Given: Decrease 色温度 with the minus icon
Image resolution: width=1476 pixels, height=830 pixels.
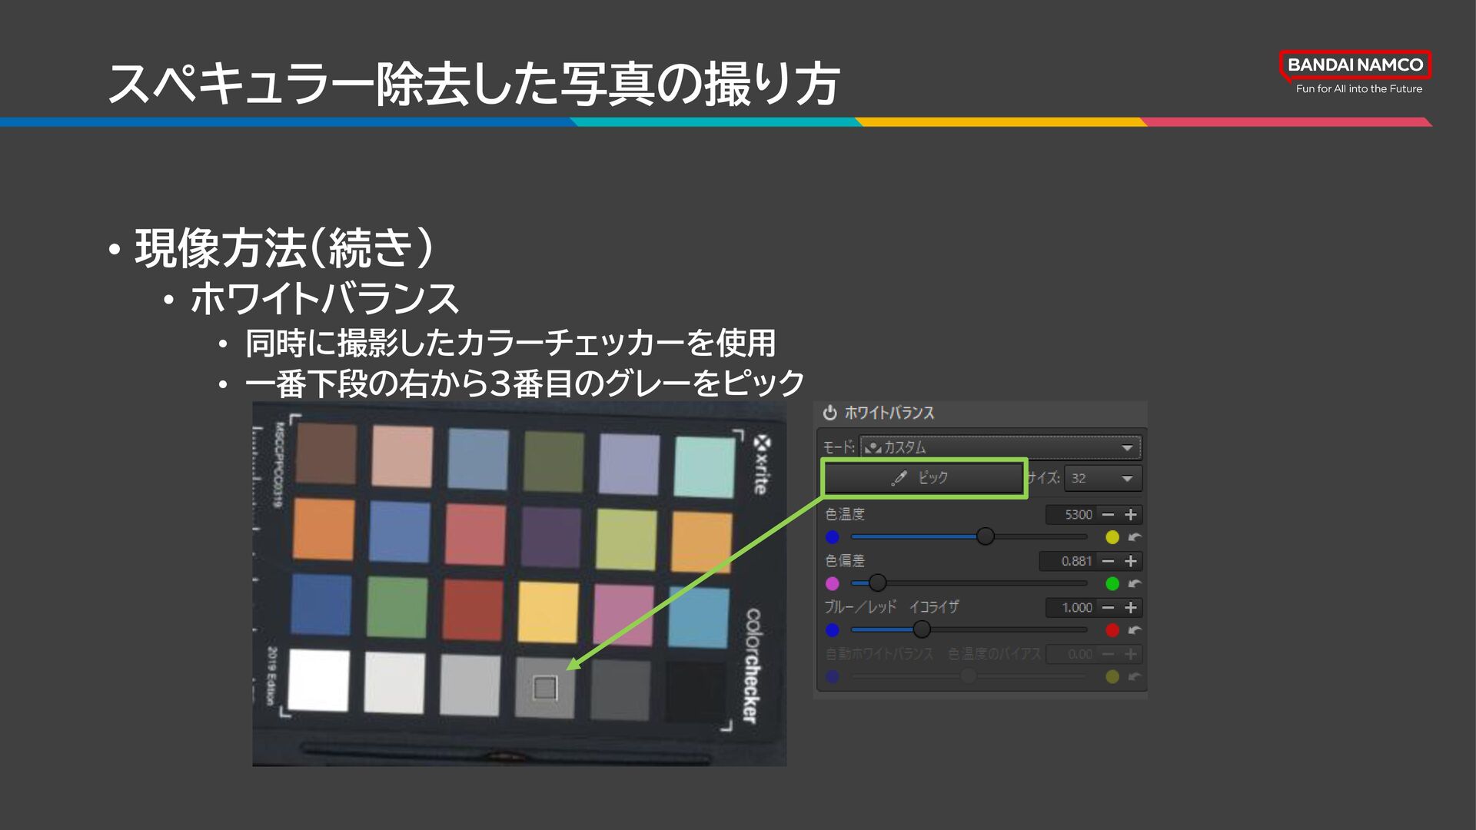Looking at the screenshot, I should (x=1108, y=515).
